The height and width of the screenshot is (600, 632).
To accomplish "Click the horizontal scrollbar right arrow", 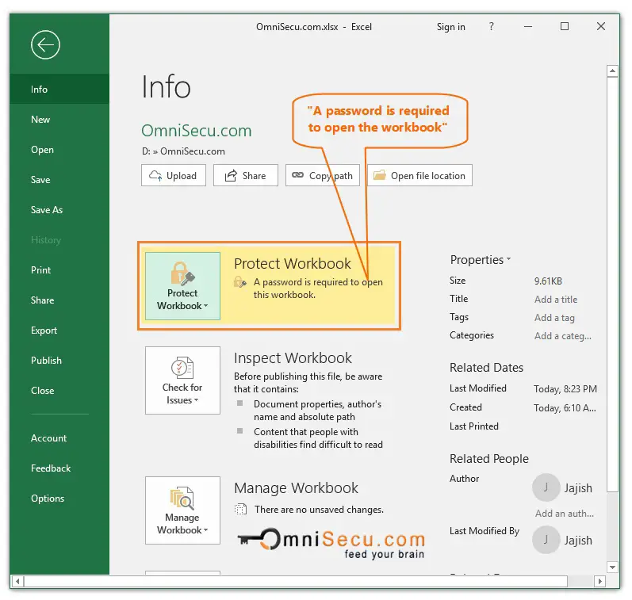I will [x=599, y=581].
